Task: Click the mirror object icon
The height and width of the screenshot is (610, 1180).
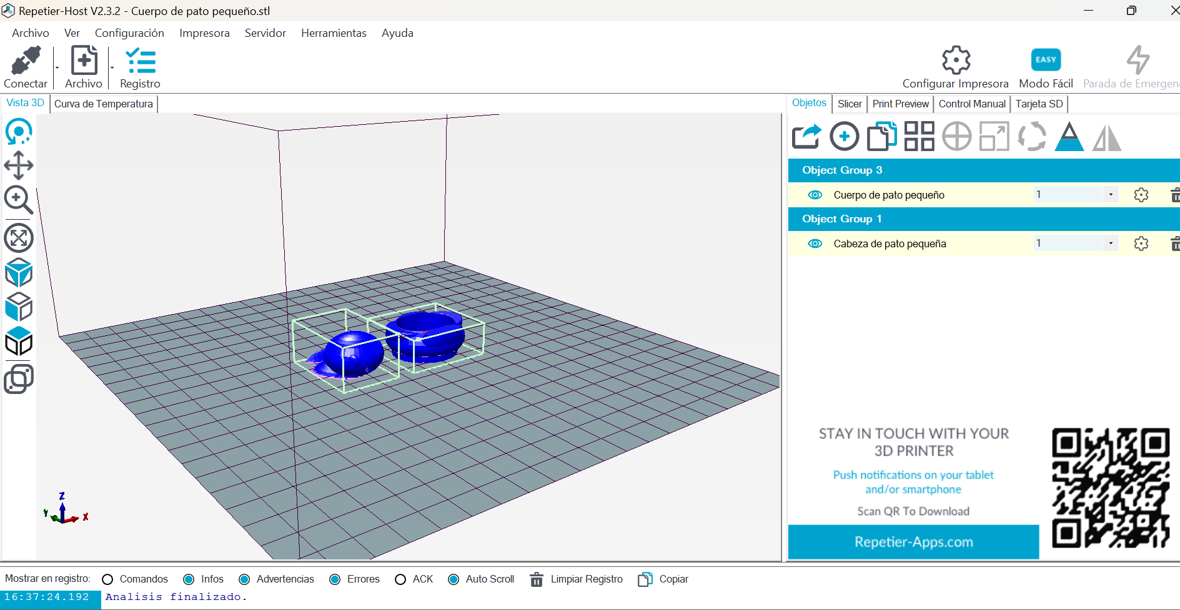Action: (x=1106, y=137)
